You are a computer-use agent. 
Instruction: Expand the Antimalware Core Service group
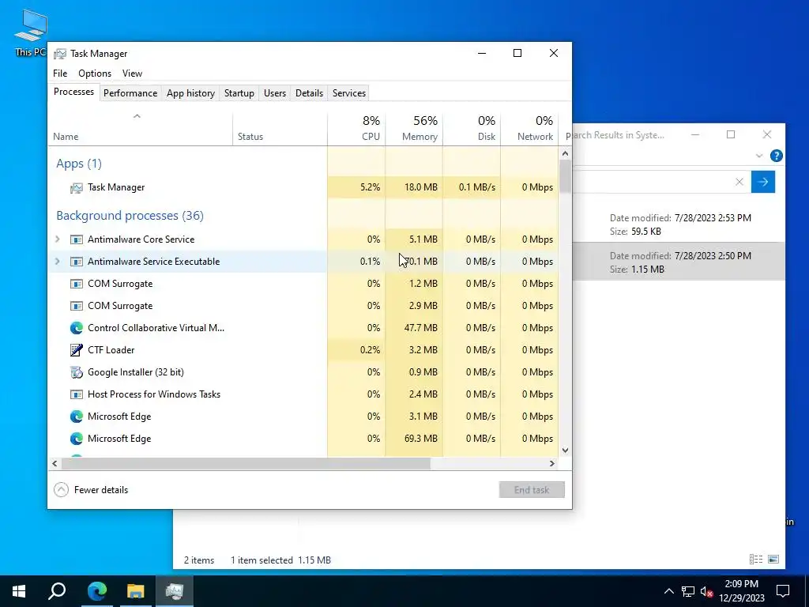click(x=57, y=239)
